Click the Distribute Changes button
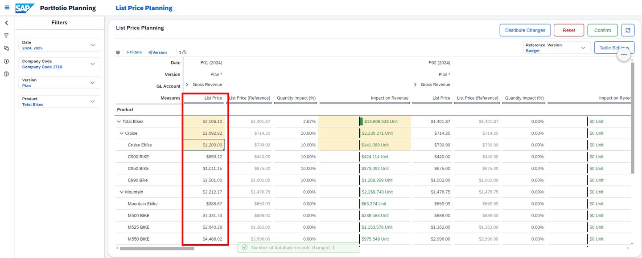The width and height of the screenshot is (642, 258). pyautogui.click(x=525, y=30)
